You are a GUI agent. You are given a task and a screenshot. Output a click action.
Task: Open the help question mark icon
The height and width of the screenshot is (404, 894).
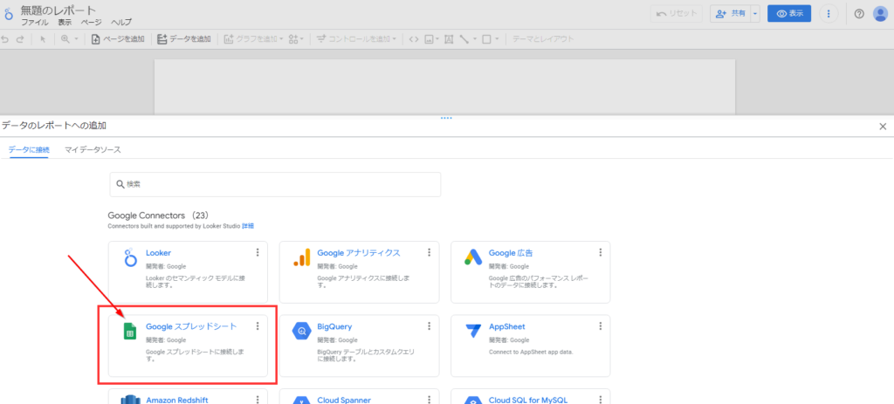click(859, 14)
